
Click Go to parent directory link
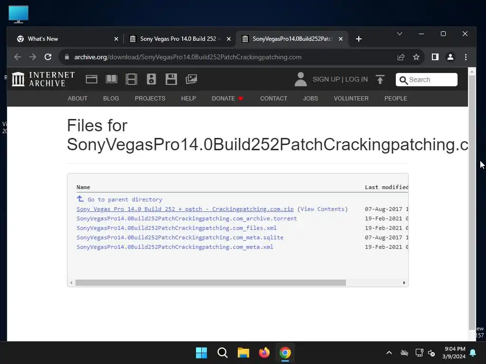tap(125, 200)
